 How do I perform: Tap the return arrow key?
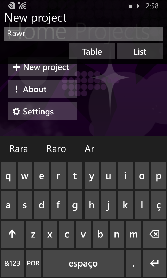[x=154, y=263]
